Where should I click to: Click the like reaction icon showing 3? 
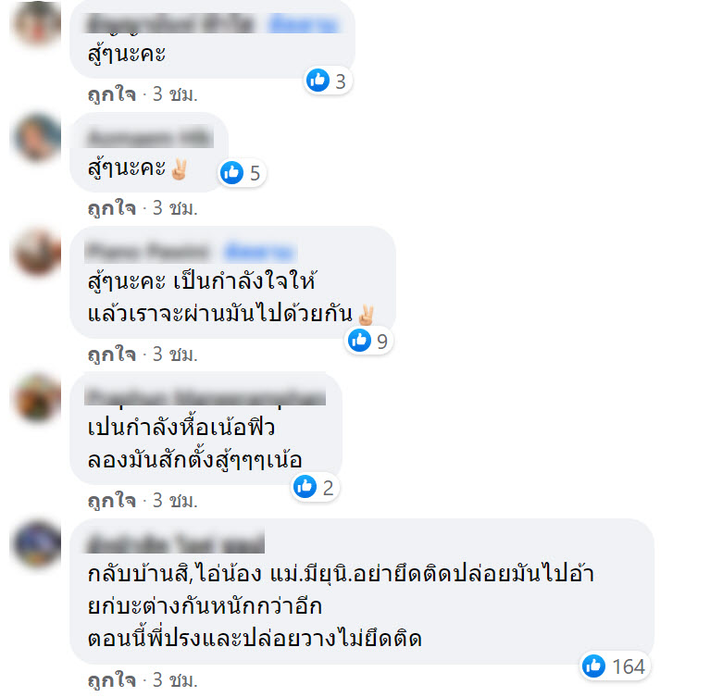pyautogui.click(x=318, y=81)
